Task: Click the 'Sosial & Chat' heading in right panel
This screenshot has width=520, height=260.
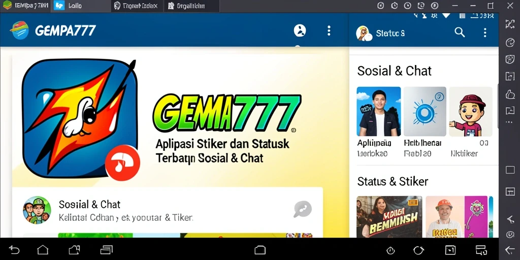Action: [394, 71]
